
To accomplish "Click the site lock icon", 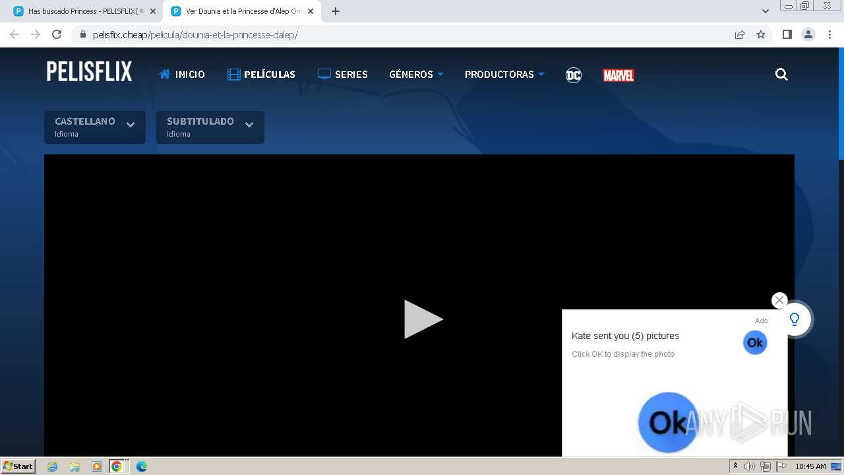I will (x=82, y=34).
